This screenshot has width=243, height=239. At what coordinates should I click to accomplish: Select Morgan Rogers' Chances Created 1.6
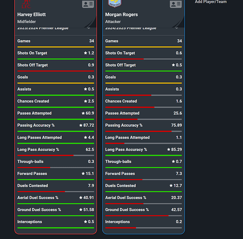click(x=179, y=101)
